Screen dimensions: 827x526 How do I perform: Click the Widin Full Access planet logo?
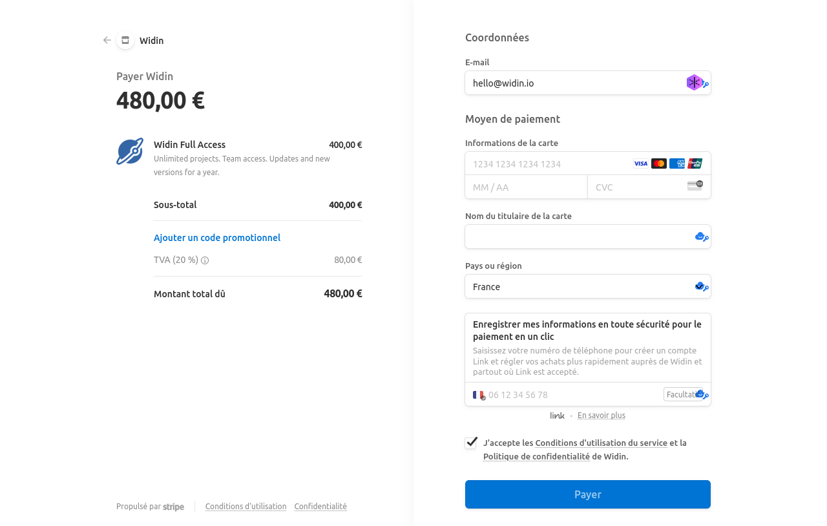coord(130,151)
